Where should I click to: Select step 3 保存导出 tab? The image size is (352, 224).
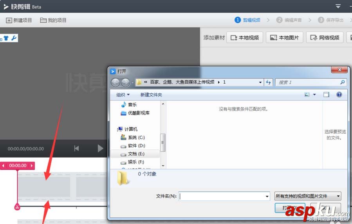[331, 20]
